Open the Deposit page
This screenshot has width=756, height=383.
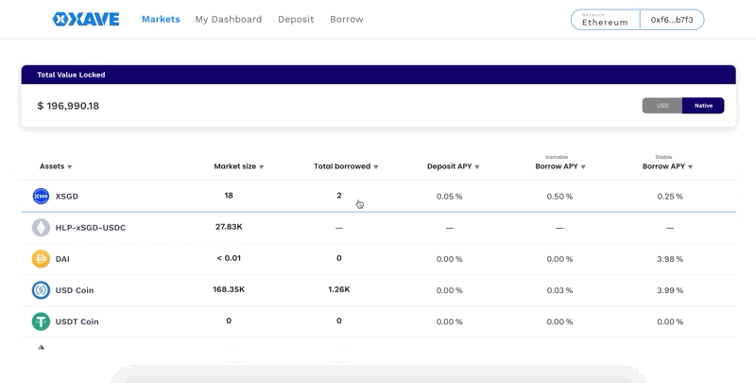pyautogui.click(x=296, y=19)
